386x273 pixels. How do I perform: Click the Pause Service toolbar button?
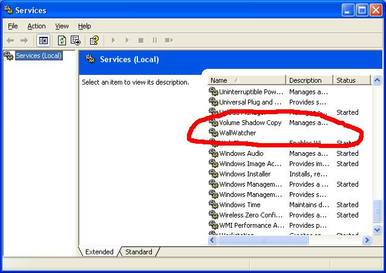click(x=155, y=40)
